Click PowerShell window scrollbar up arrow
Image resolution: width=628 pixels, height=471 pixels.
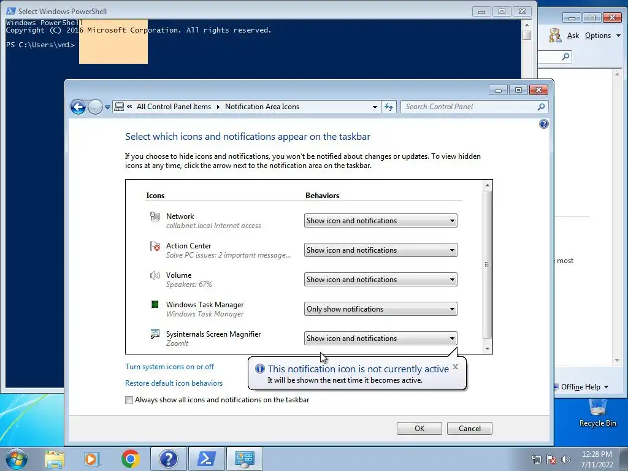(x=527, y=25)
